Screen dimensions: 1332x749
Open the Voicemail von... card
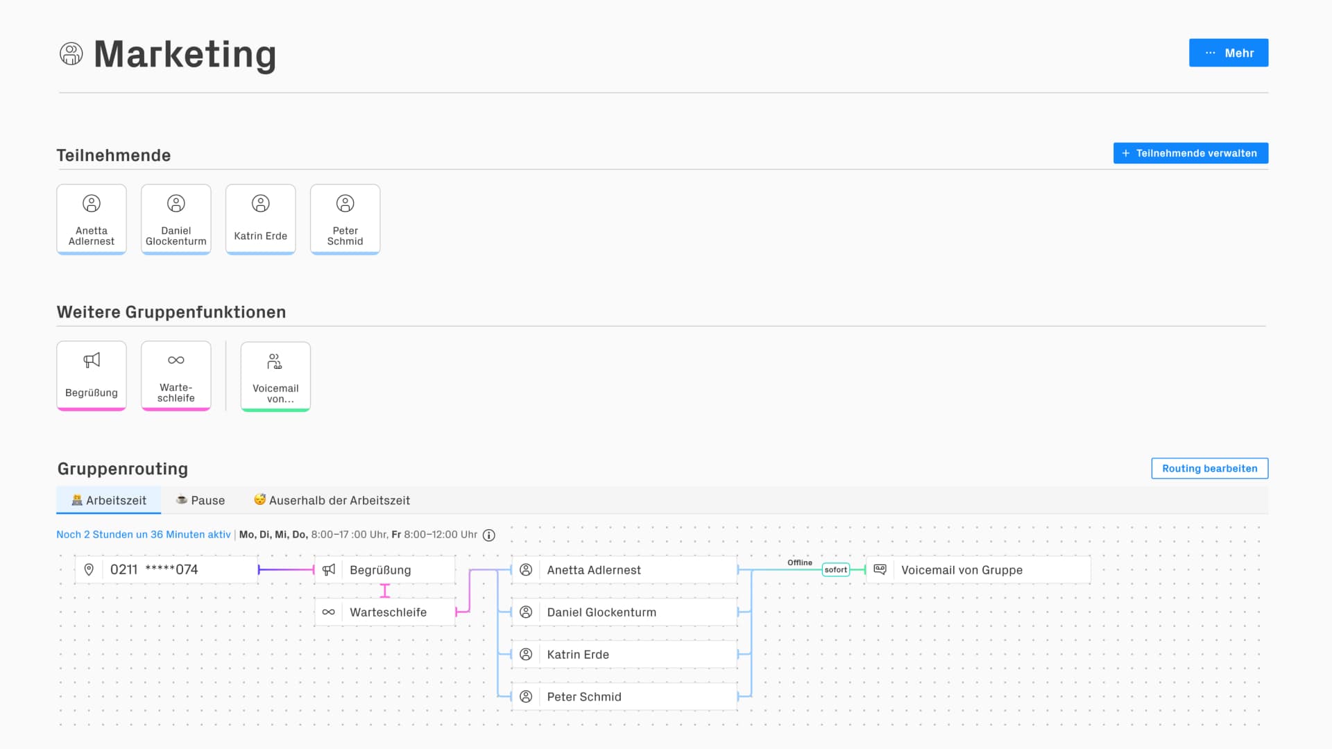(275, 377)
